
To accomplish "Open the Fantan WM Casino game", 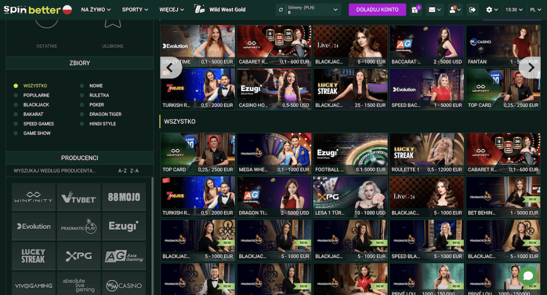I will coord(503,46).
